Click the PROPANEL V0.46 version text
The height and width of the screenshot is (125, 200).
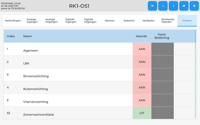tap(11, 3)
